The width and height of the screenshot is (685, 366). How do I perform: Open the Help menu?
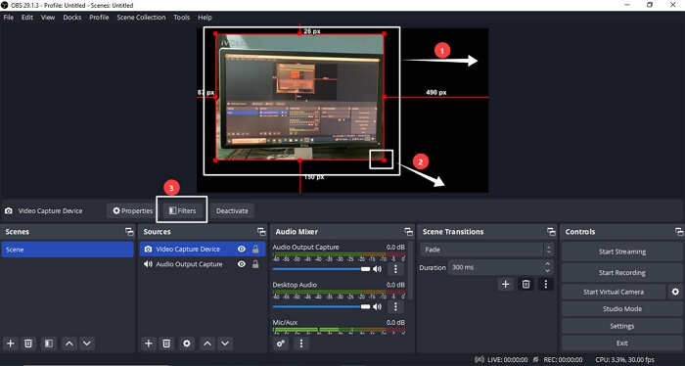[x=205, y=18]
